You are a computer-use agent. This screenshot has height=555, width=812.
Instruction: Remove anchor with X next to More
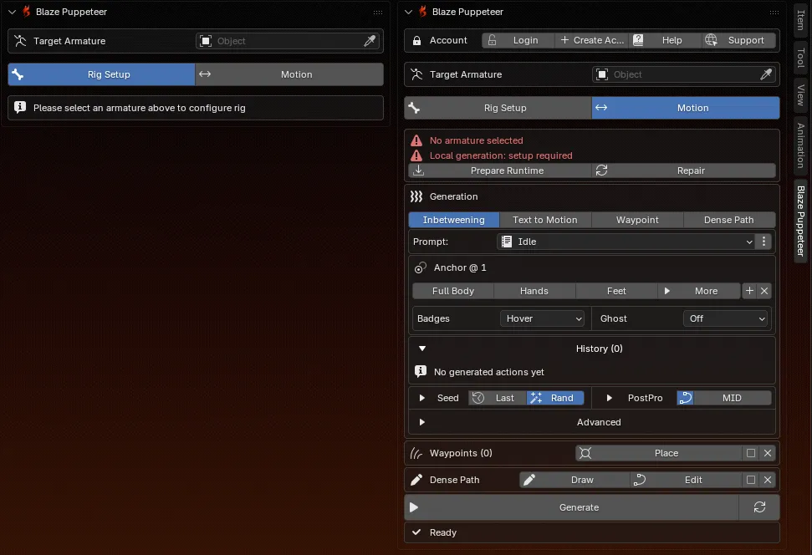pos(763,291)
